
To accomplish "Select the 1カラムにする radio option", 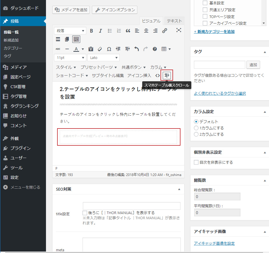I will tap(196, 128).
